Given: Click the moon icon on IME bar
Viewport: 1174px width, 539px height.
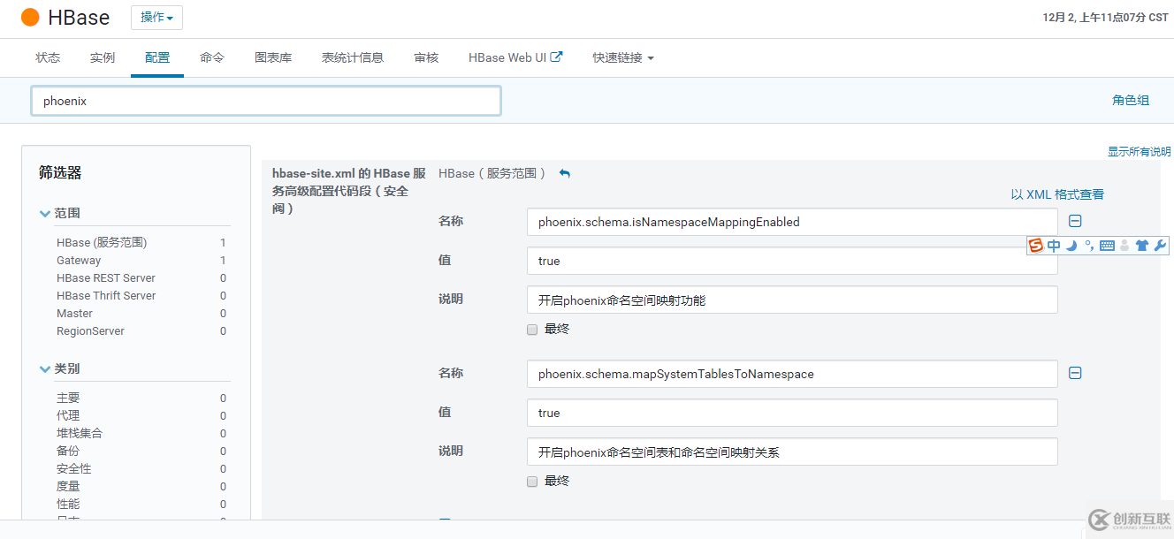Looking at the screenshot, I should coord(1071,246).
